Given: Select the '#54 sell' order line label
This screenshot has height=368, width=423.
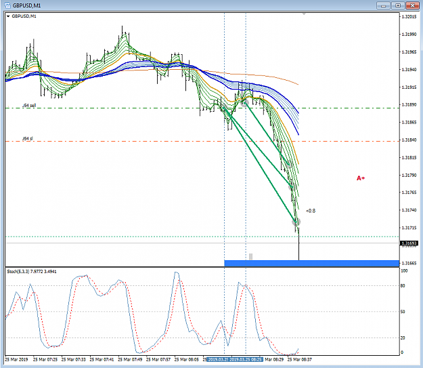Looking at the screenshot, I should [x=29, y=105].
